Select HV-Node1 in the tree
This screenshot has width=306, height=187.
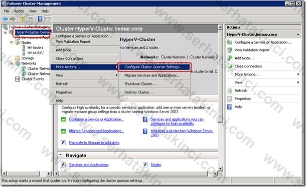[x=35, y=48]
